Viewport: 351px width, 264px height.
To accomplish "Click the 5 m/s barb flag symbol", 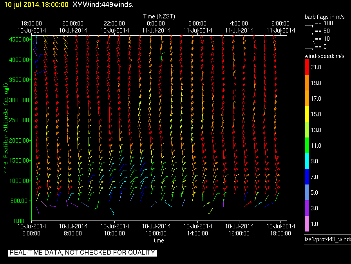I will pos(309,48).
